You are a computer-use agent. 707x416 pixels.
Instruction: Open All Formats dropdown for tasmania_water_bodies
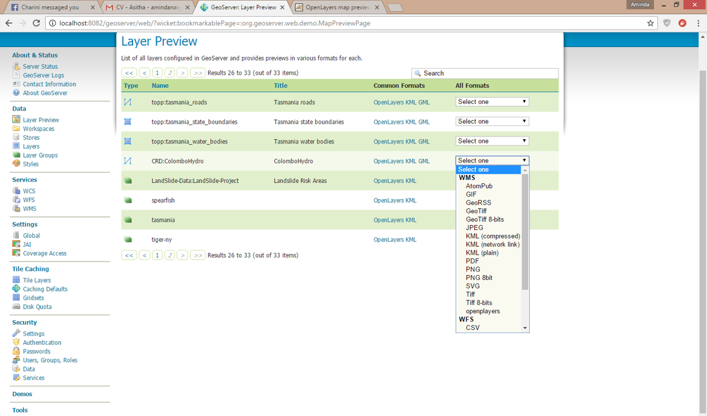(x=492, y=141)
